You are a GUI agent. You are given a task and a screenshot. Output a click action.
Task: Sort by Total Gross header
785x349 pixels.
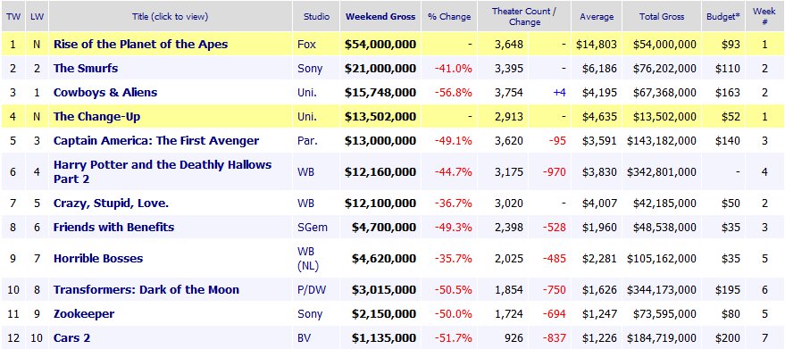click(x=662, y=17)
